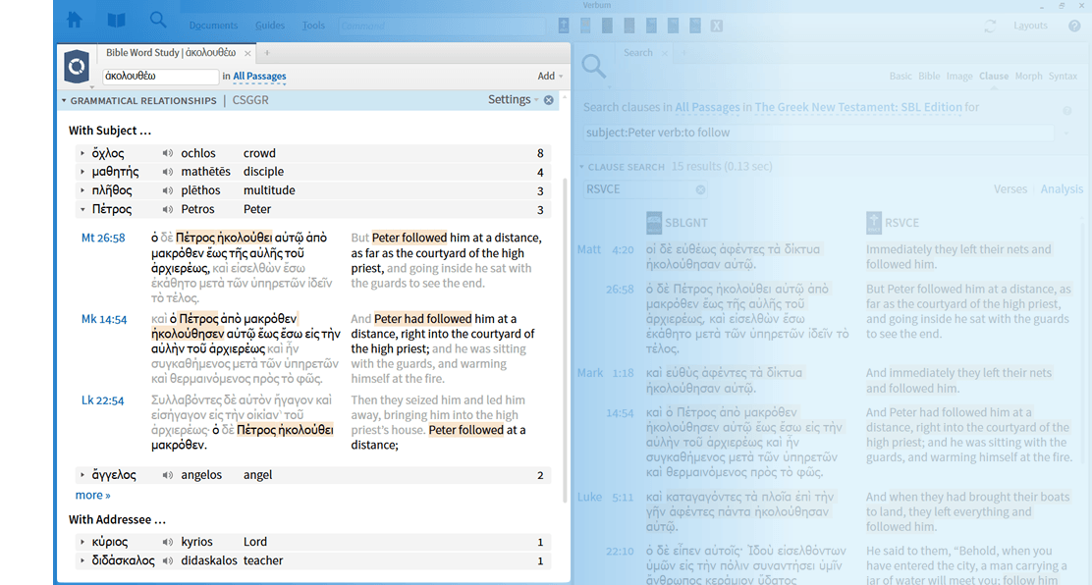Viewport: 1092px width, 585px height.
Task: Click the Search panel magnifier icon
Action: 594,66
